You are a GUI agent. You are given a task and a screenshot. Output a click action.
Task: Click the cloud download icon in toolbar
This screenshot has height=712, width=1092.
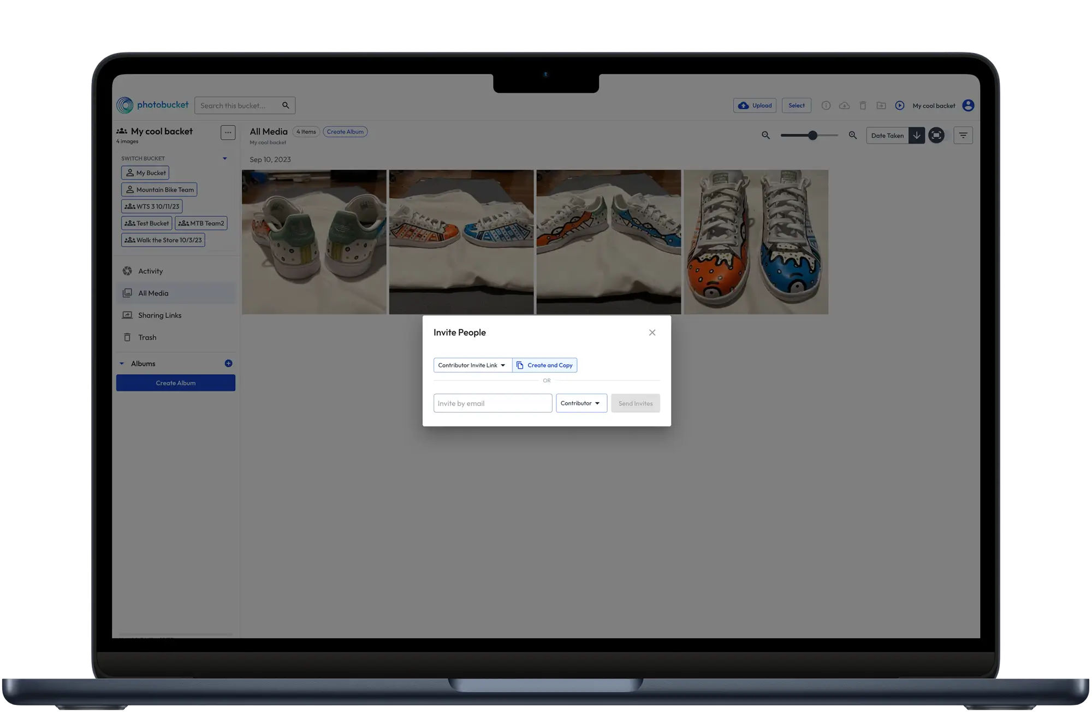pos(845,105)
